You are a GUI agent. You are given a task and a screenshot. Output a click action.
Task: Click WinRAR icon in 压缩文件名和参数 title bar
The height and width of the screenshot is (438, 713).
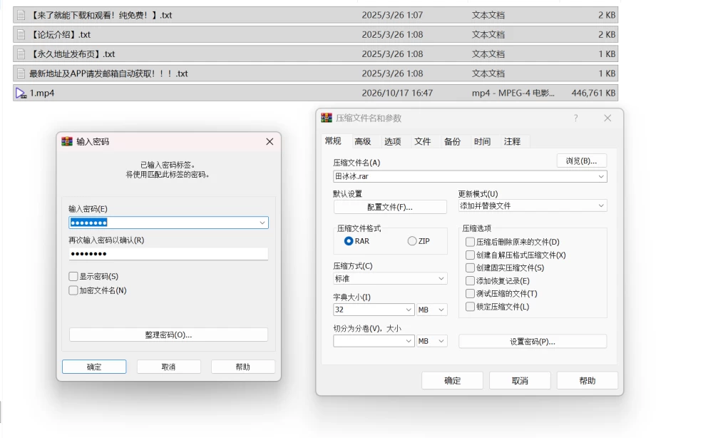pyautogui.click(x=327, y=118)
